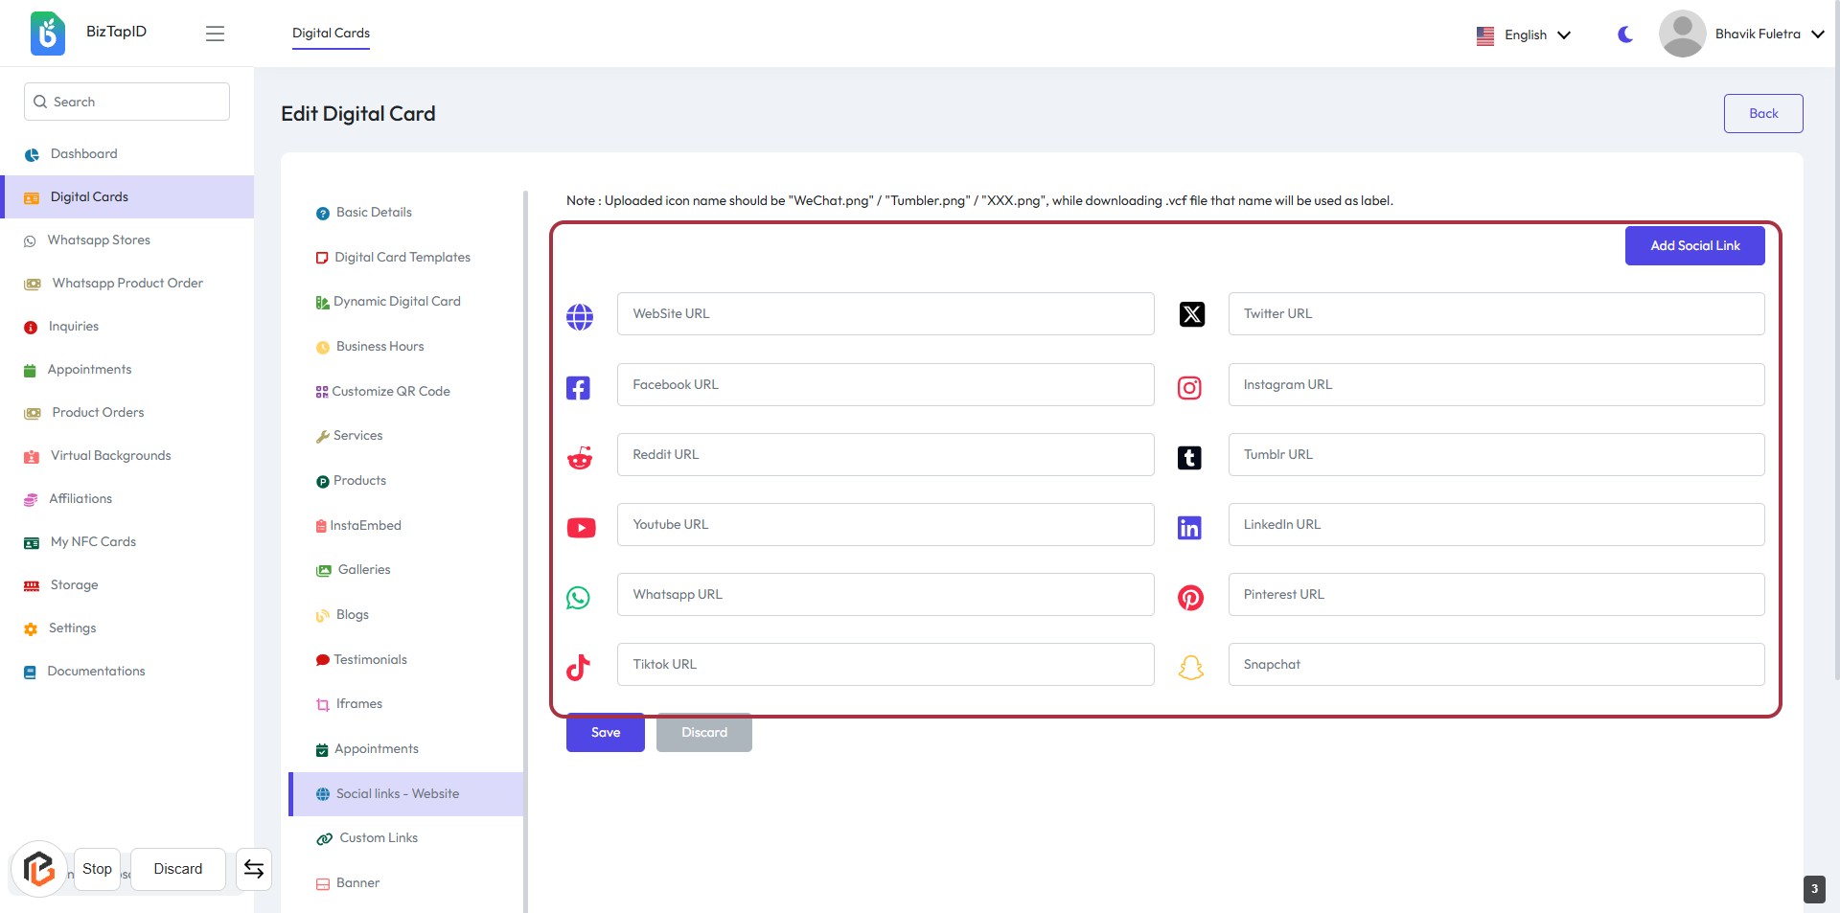Click the BizTapID logo

[48, 34]
